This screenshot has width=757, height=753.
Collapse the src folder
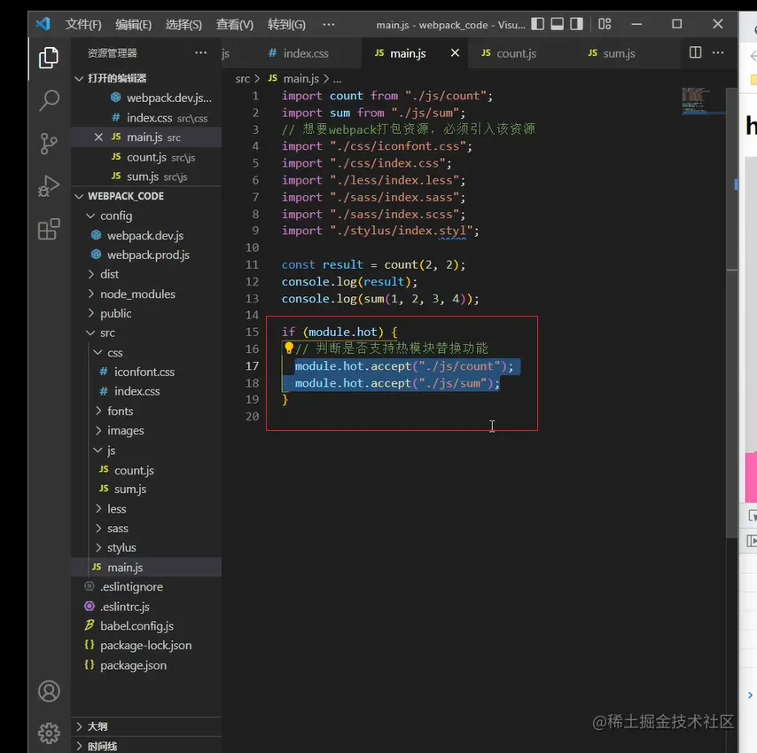pyautogui.click(x=145, y=333)
